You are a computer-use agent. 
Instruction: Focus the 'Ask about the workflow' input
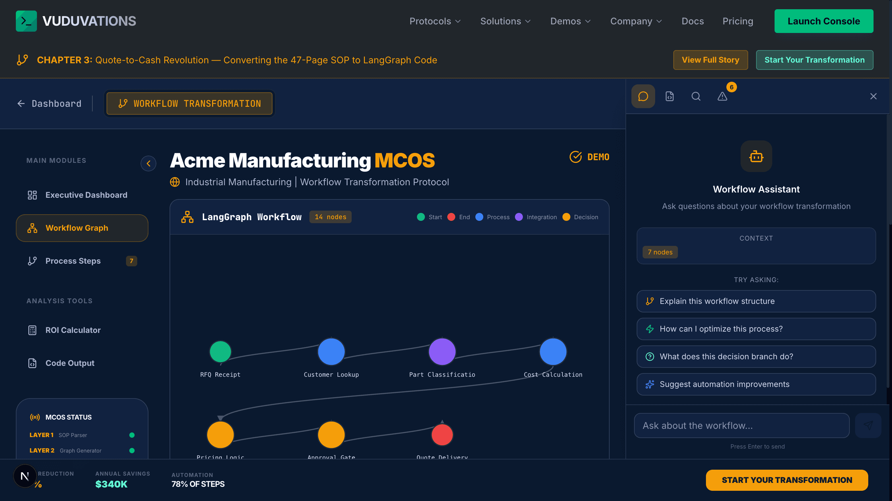(742, 426)
